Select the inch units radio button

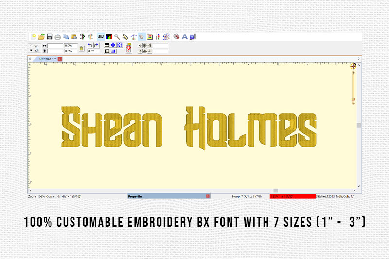tap(31, 50)
